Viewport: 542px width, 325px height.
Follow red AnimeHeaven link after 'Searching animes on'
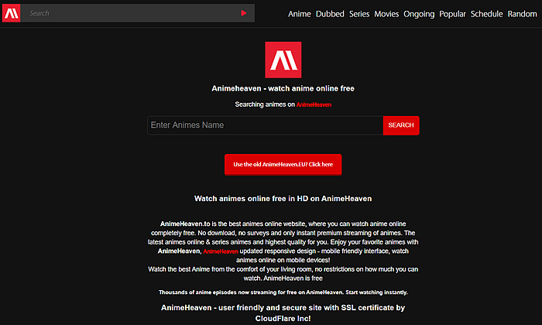click(314, 104)
